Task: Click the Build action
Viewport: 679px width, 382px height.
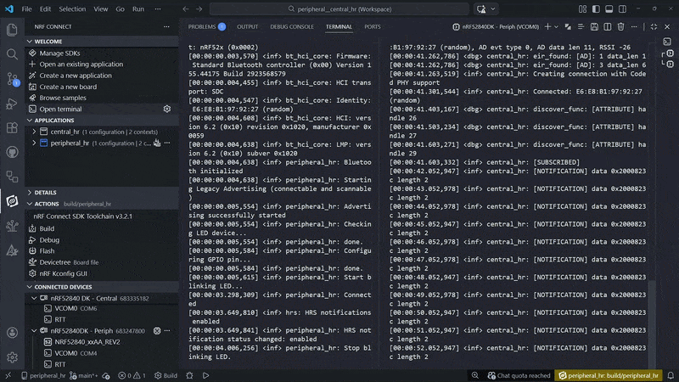Action: [47, 228]
